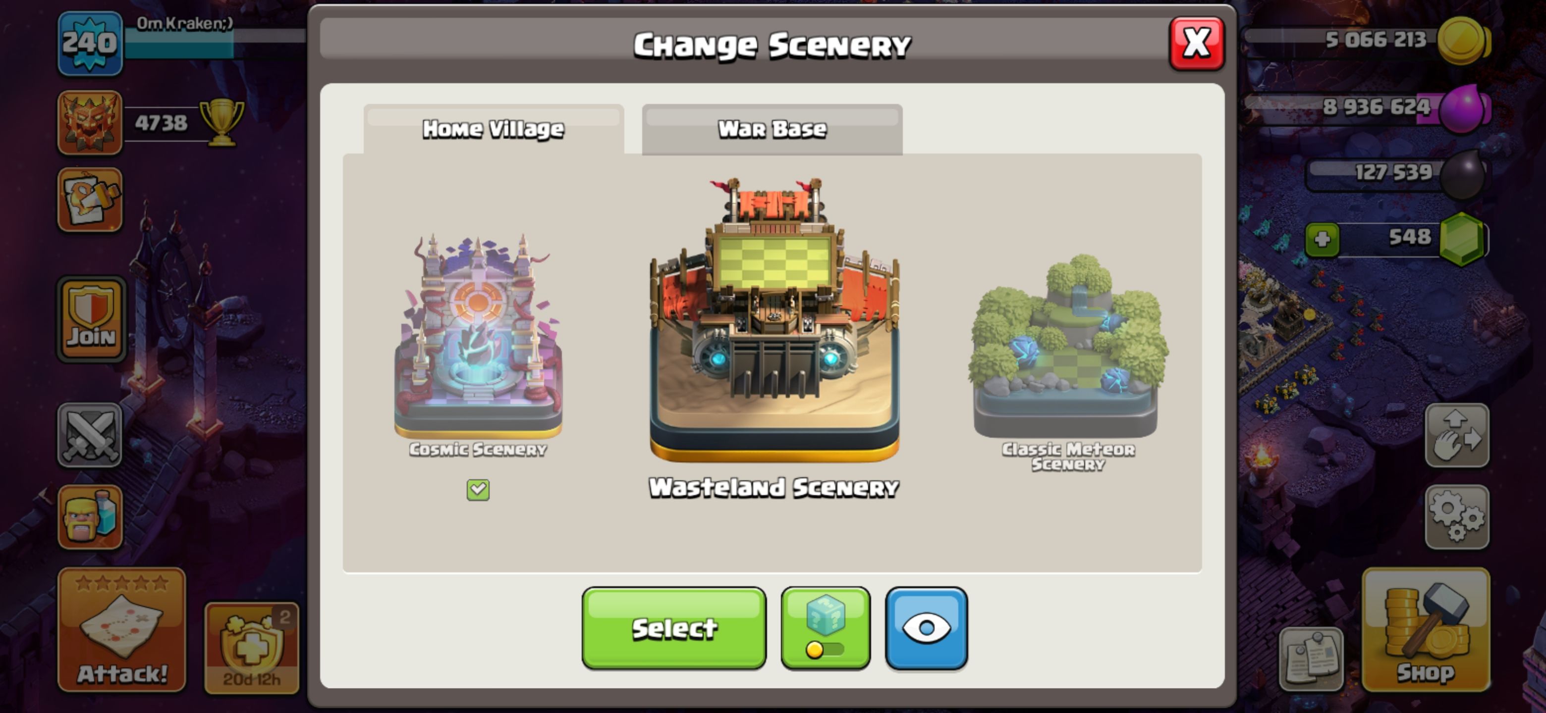Toggle random scenery dice switch

click(x=825, y=628)
